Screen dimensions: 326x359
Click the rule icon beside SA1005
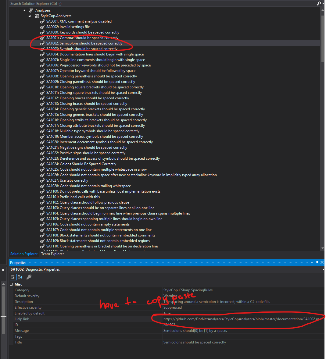[x=42, y=60]
